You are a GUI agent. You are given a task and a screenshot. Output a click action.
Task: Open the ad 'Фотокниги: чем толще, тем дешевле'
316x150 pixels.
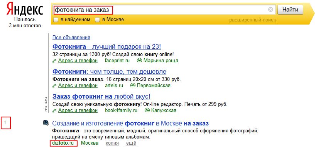point(109,71)
